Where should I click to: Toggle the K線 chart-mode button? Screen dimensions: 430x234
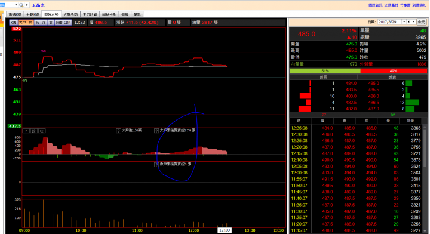coord(13,23)
